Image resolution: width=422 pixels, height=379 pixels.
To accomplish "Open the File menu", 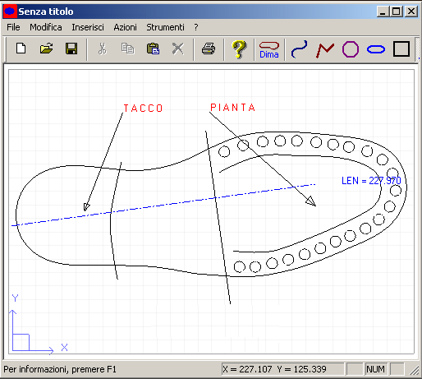I will pos(13,27).
